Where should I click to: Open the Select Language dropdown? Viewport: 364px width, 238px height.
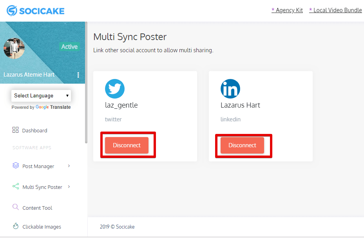click(x=41, y=95)
